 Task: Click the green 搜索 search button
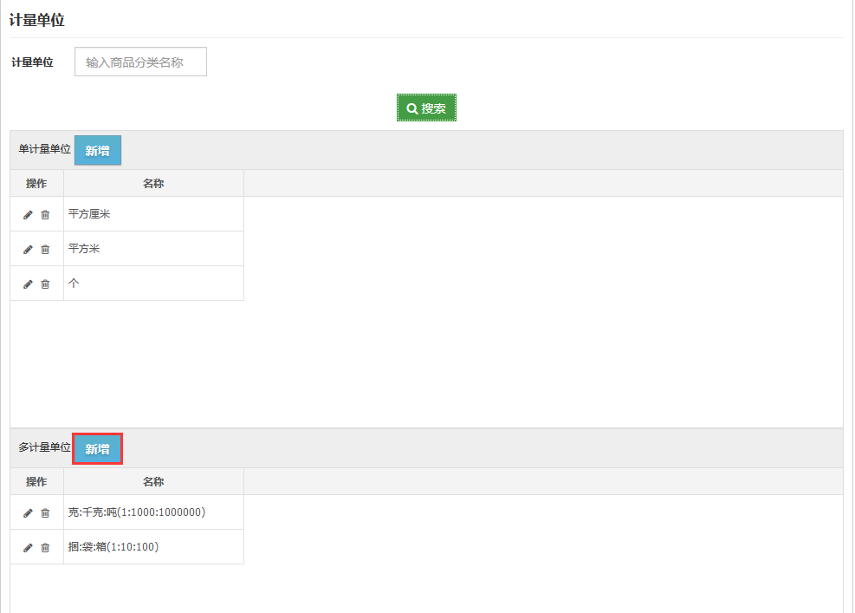426,108
